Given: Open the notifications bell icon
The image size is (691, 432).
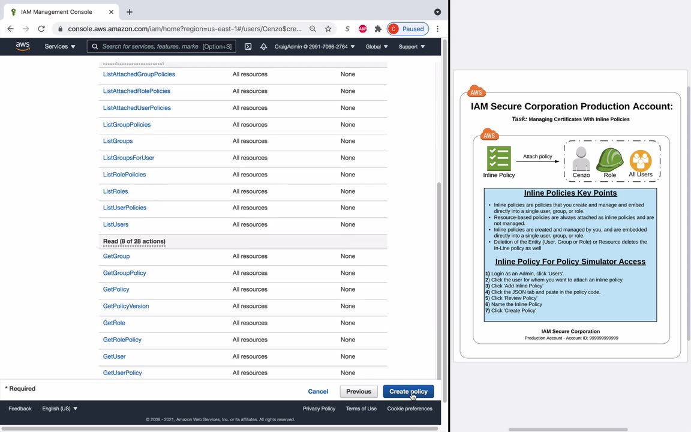Looking at the screenshot, I should pos(263,46).
